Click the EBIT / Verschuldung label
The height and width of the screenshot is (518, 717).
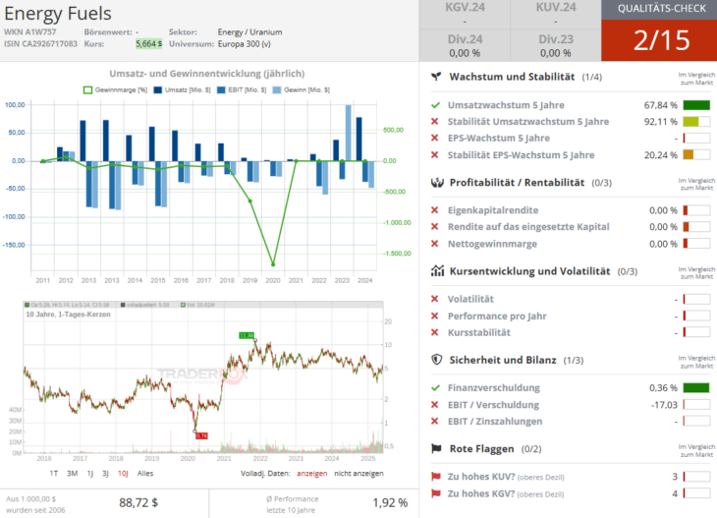(x=493, y=405)
